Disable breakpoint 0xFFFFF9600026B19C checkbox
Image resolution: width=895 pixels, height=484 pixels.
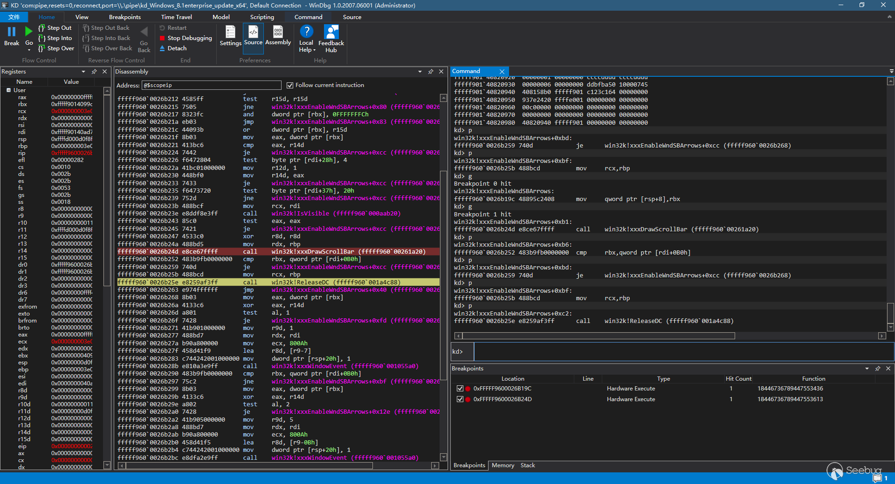460,389
